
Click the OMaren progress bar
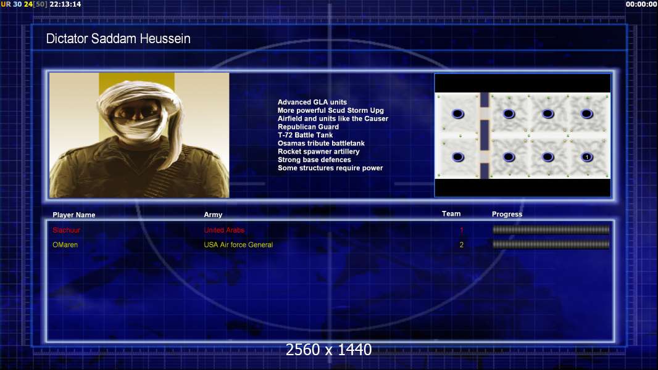pos(551,244)
